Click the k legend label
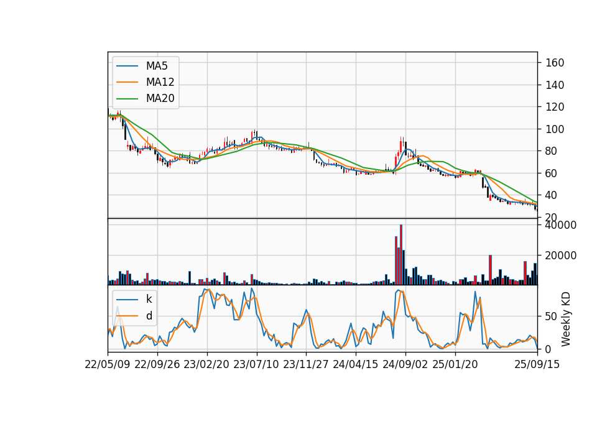 pos(149,299)
